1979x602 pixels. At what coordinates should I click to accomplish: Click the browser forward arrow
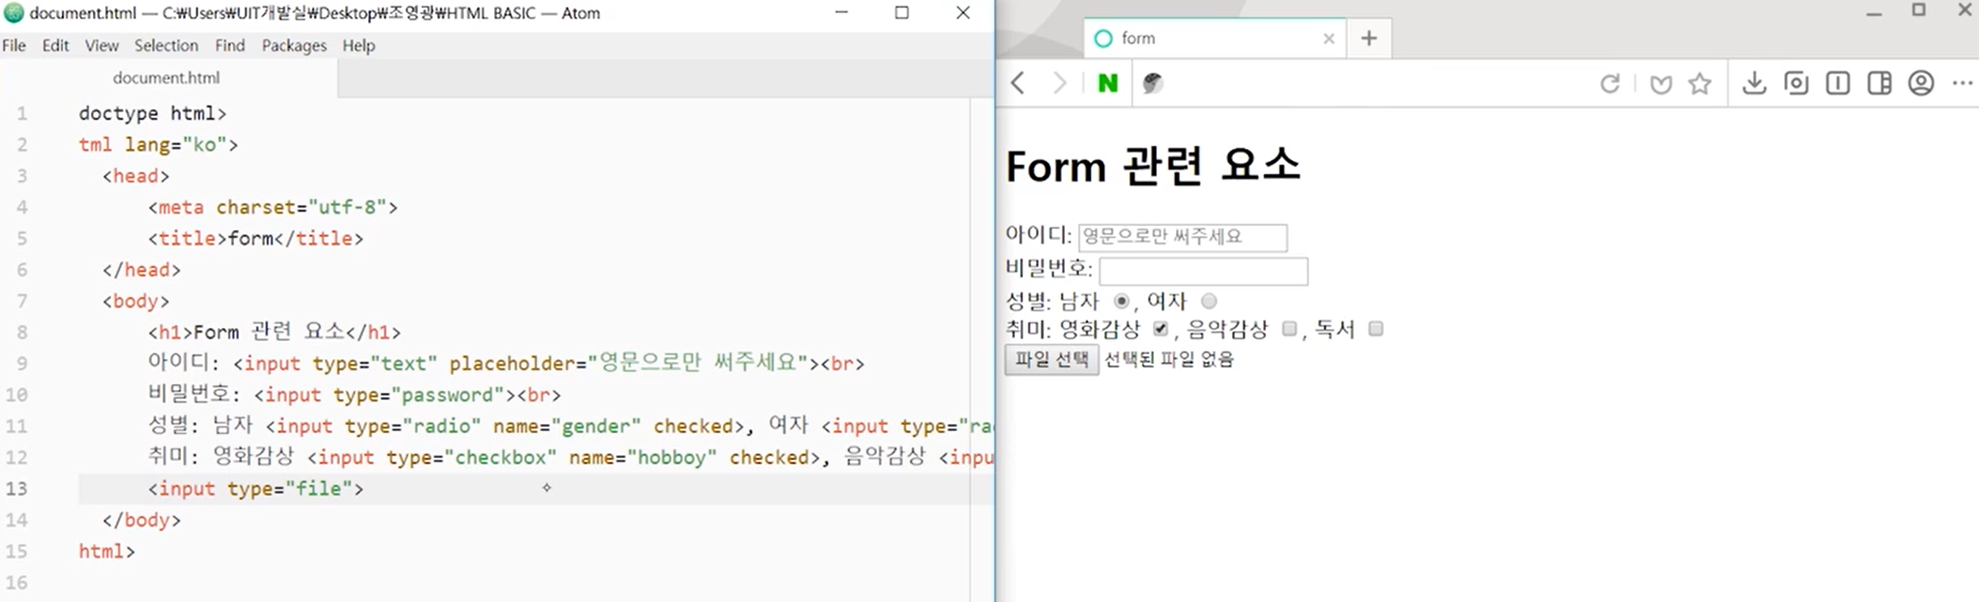[1059, 83]
